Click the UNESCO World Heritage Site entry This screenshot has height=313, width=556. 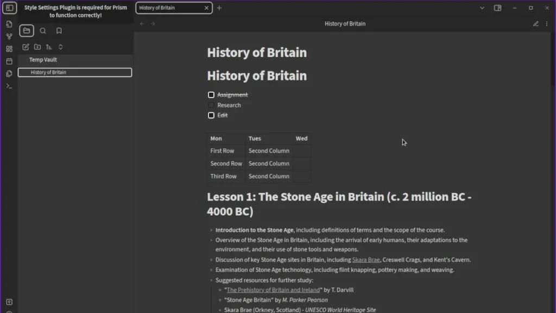[300, 310]
